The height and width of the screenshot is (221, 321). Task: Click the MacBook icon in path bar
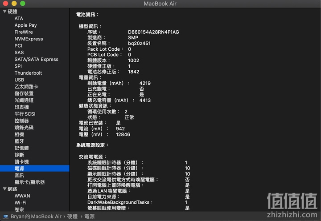pos(5,217)
